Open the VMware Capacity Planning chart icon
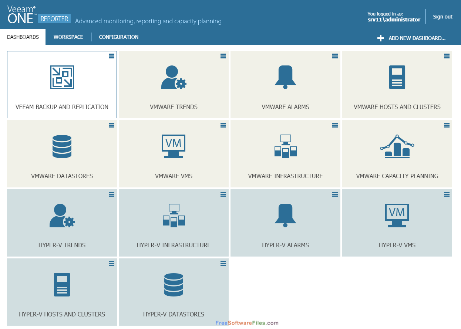Viewport: 461px width, 329px height. tap(397, 146)
